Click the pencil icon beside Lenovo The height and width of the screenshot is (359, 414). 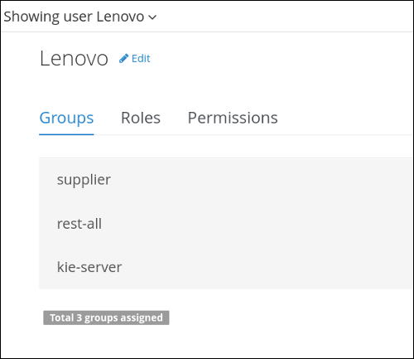pos(123,58)
